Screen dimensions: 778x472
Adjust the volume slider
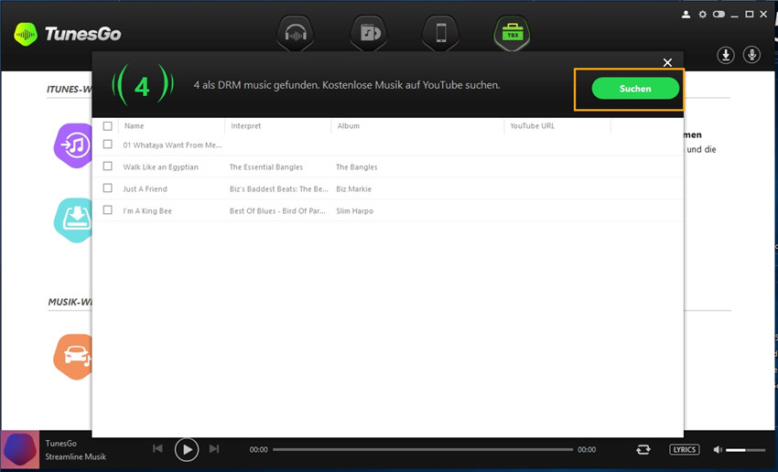(747, 449)
